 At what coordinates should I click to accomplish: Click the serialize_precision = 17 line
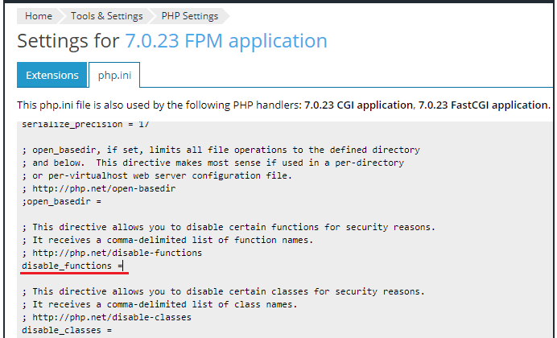85,125
